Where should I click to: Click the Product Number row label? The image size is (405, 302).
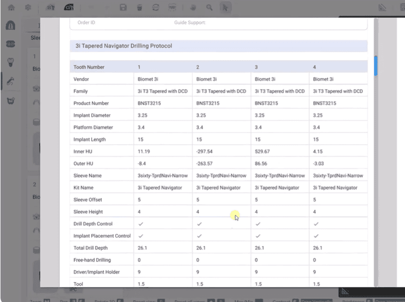click(91, 103)
